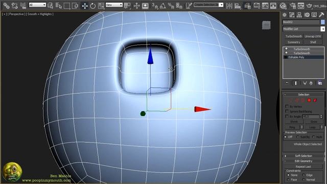Viewport: 327px width, 184px height.
Task: Select the Face constraint radio button
Action: (288, 179)
